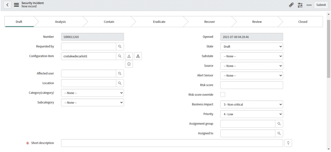Look up Location using magnifier

click(x=120, y=83)
